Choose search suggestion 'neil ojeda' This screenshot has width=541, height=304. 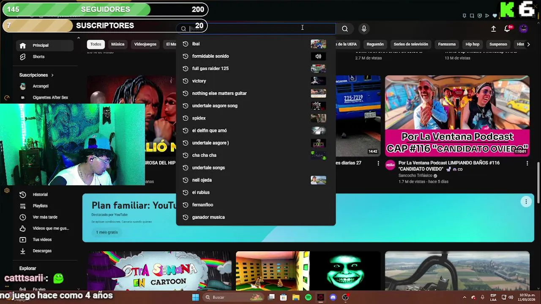(256, 180)
